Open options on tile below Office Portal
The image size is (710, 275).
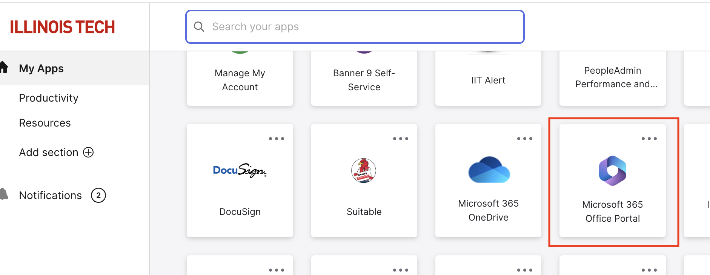pos(649,270)
